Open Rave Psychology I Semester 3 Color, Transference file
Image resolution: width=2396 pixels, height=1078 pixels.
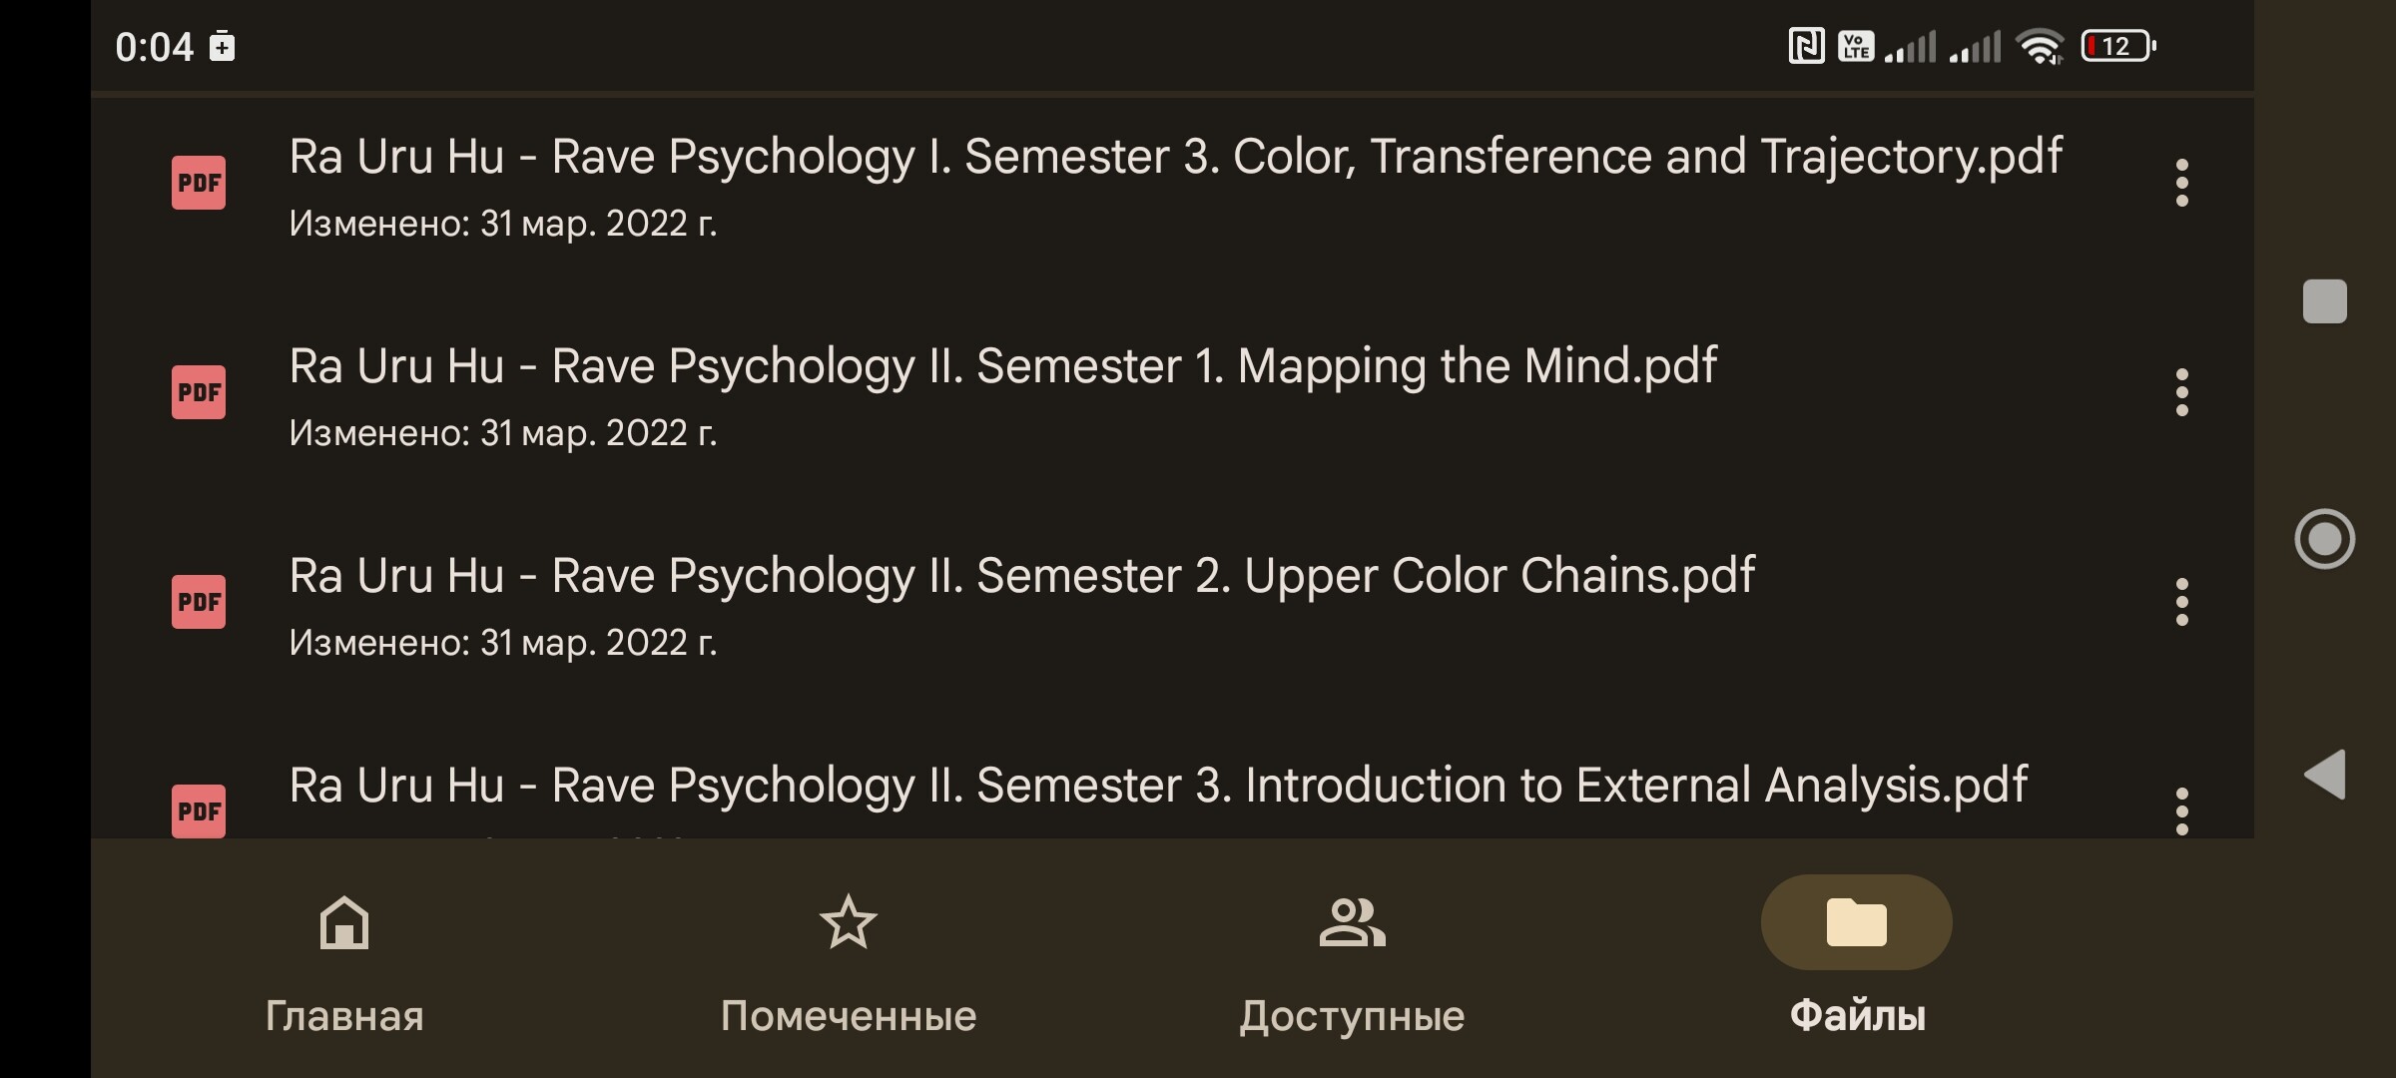[x=1174, y=158]
